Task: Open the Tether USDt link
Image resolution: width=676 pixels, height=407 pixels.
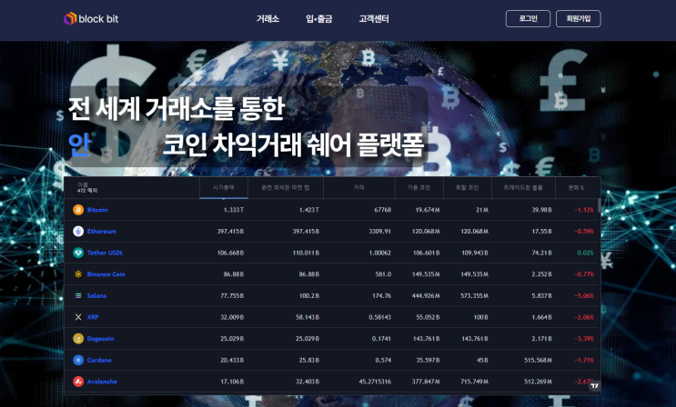Action: (x=105, y=253)
